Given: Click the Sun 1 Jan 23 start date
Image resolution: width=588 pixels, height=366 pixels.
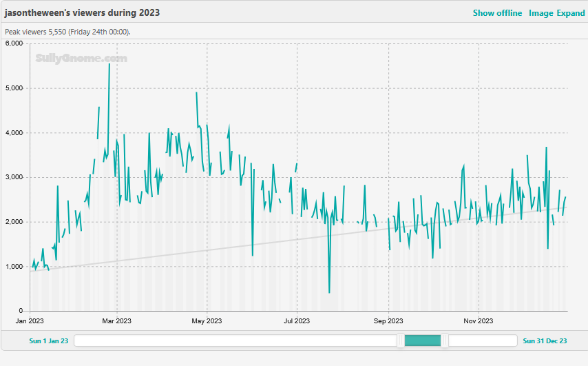Looking at the screenshot, I should (x=49, y=341).
